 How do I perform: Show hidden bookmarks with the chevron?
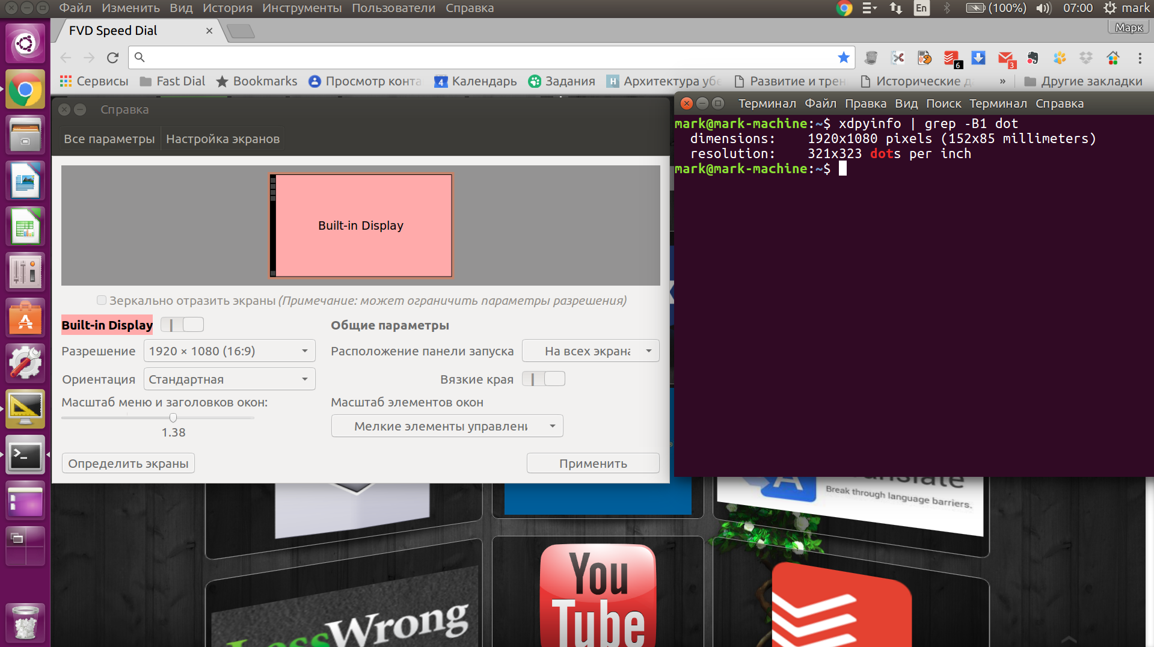coord(1002,81)
